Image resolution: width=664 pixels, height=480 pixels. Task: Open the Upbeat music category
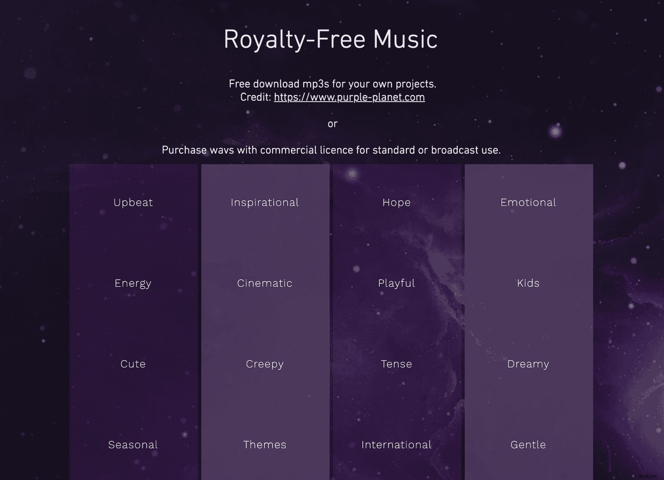(x=132, y=202)
